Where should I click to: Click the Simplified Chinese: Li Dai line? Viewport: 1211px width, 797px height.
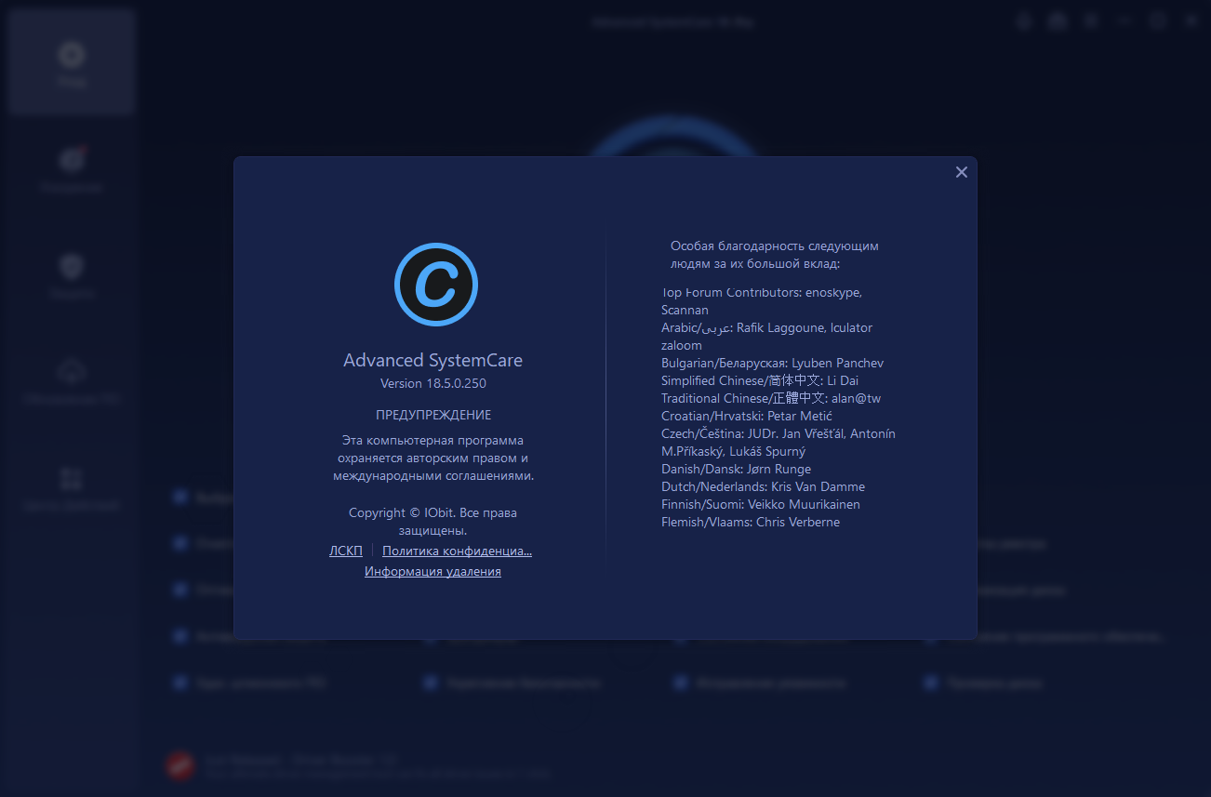(760, 380)
